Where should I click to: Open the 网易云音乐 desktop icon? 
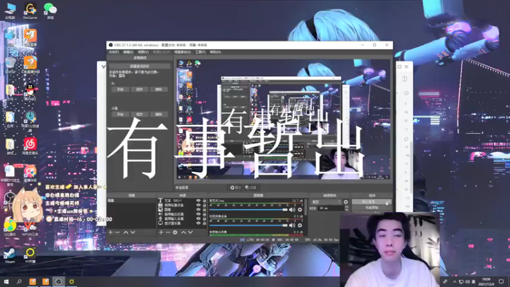tap(30, 146)
